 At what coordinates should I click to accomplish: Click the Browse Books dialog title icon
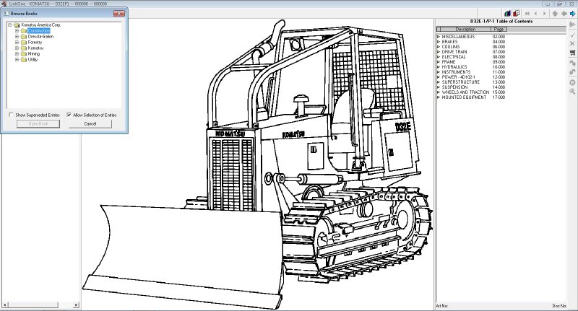(x=7, y=14)
